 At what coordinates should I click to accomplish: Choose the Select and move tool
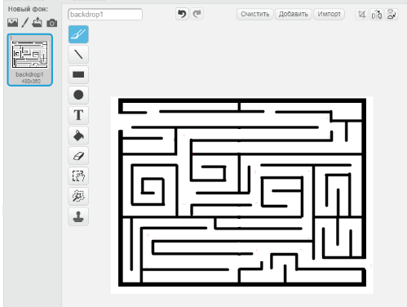point(78,176)
